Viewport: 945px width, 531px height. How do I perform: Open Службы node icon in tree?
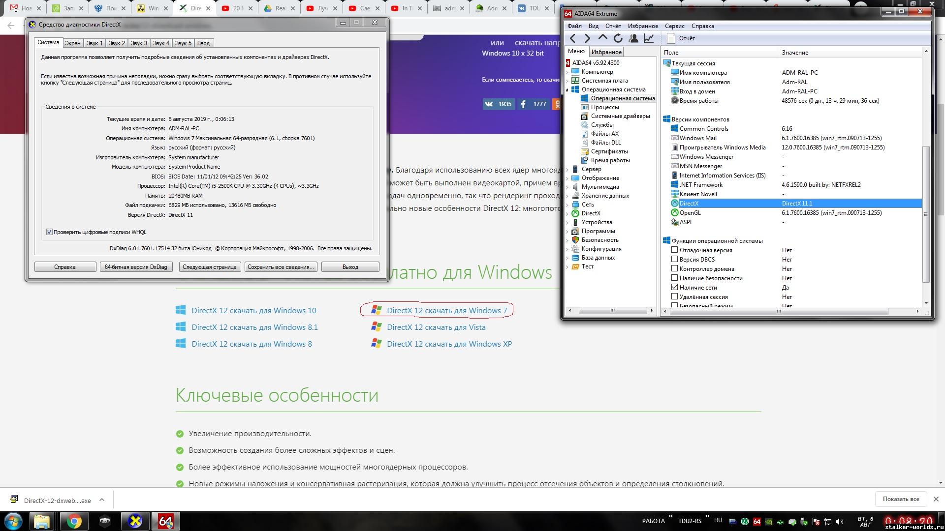pyautogui.click(x=584, y=125)
